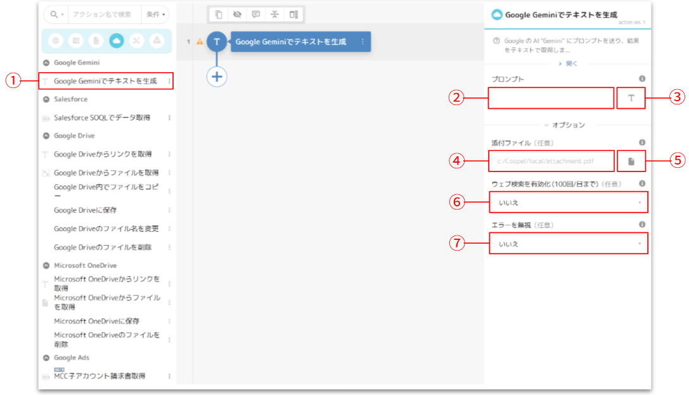This screenshot has width=689, height=395.
Task: Select Microsoft OneDriveからリンクを取得 action
Action: (106, 284)
